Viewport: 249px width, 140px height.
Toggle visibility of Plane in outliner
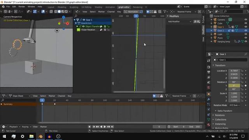click(246, 38)
